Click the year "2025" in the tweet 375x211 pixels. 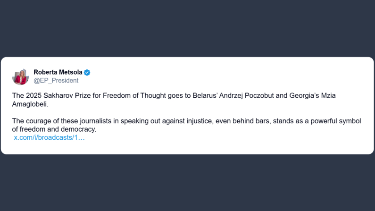[x=34, y=95]
